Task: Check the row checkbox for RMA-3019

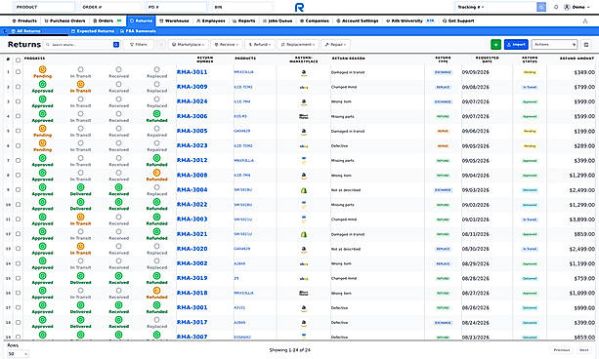Action: click(x=18, y=278)
